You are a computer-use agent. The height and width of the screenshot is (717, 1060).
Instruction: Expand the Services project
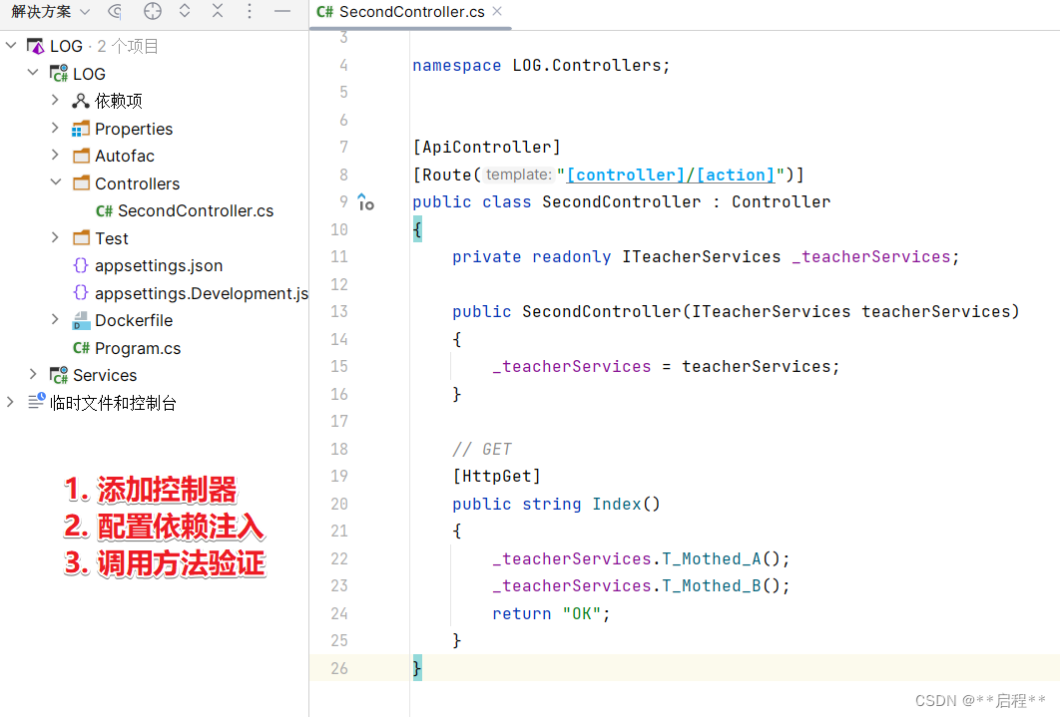tap(33, 375)
